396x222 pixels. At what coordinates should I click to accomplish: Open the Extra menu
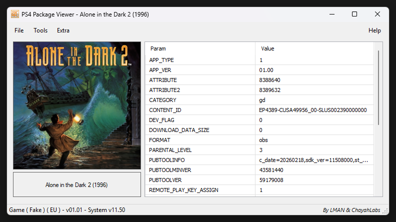coord(63,30)
